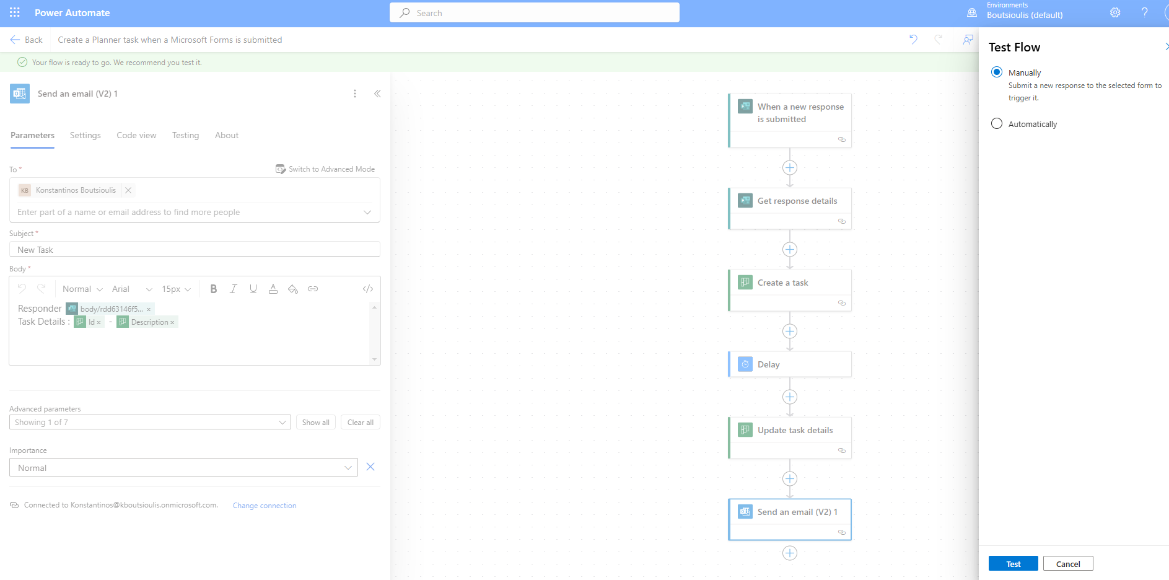Open the paragraph style Normal dropdown

[x=82, y=289]
